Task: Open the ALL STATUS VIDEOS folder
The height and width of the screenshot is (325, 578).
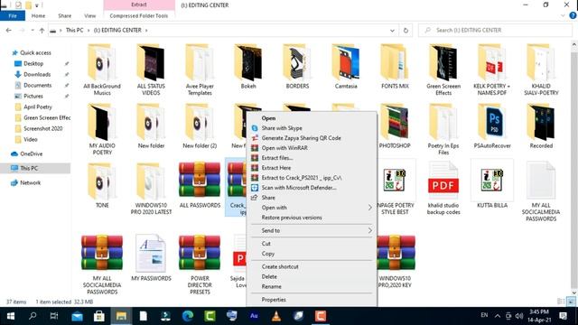Action: (x=151, y=70)
